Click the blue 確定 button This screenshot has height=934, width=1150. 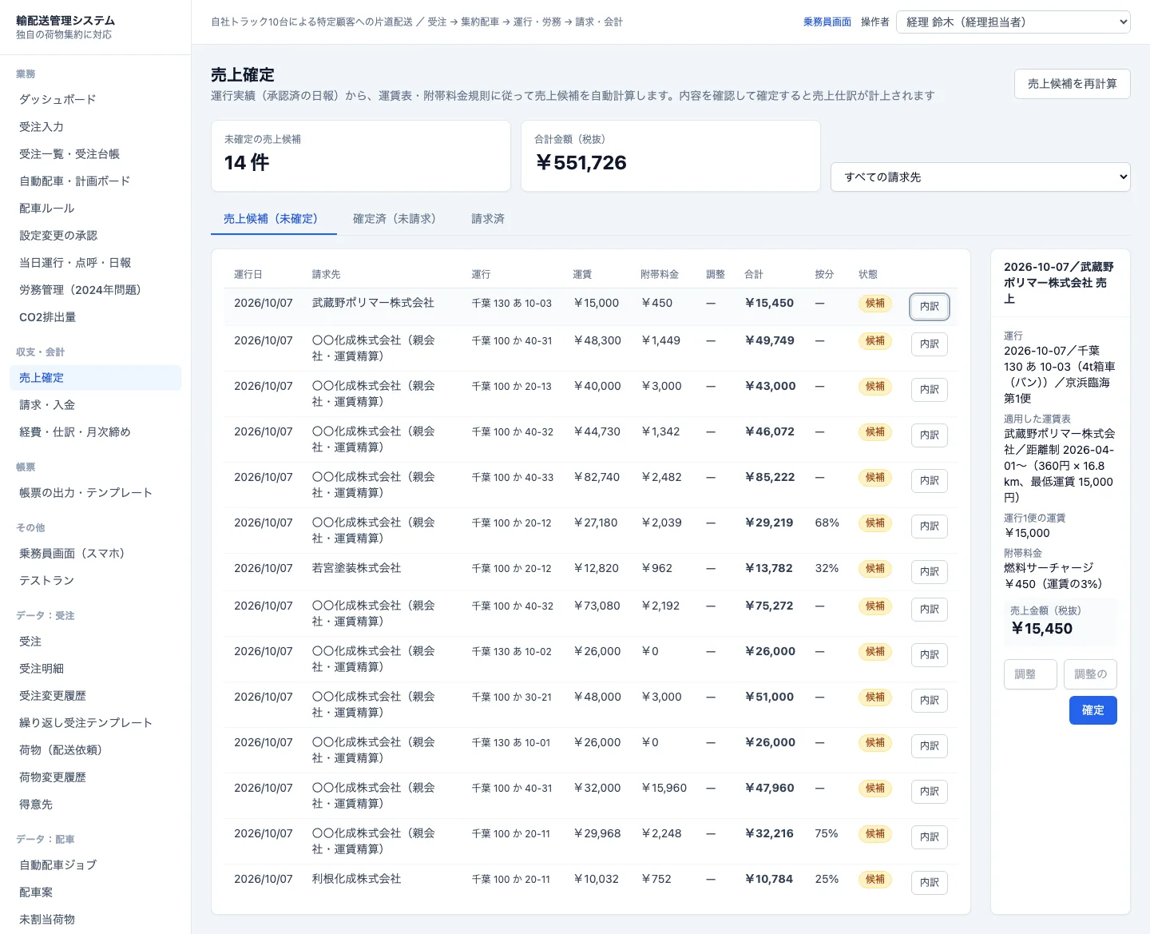1093,710
